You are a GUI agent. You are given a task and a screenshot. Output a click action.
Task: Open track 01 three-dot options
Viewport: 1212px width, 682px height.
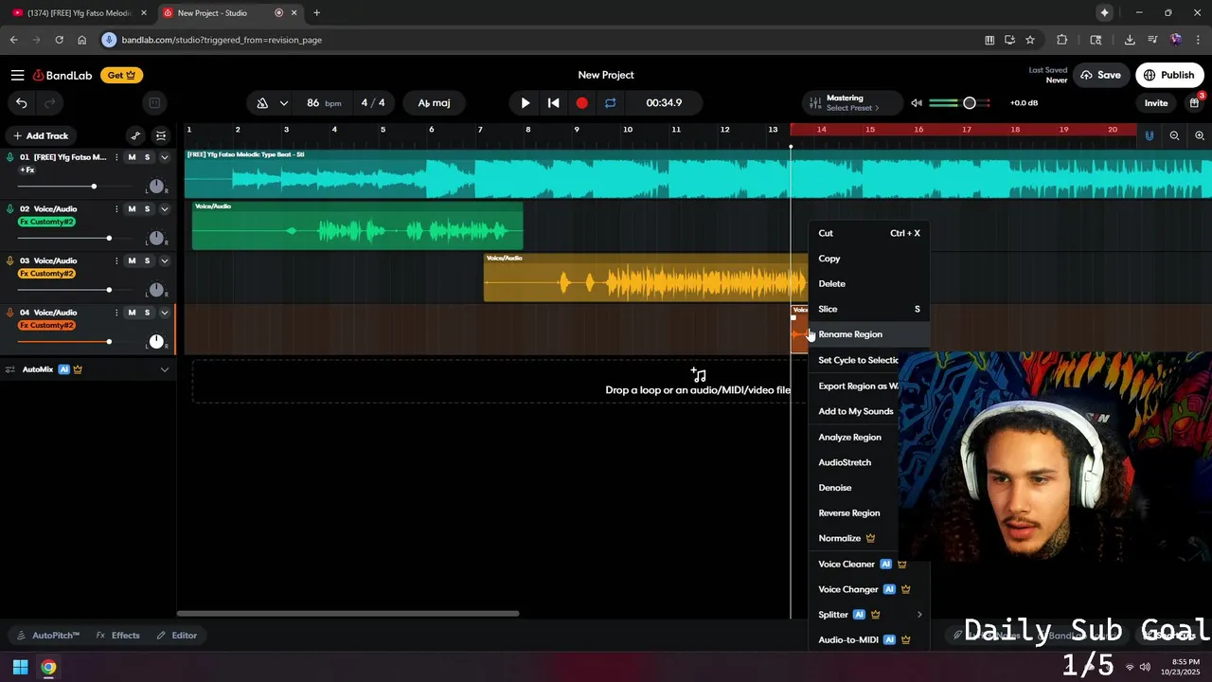116,157
